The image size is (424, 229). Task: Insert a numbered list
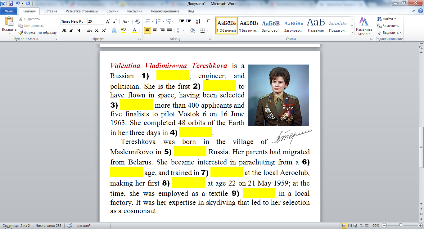tap(158, 21)
